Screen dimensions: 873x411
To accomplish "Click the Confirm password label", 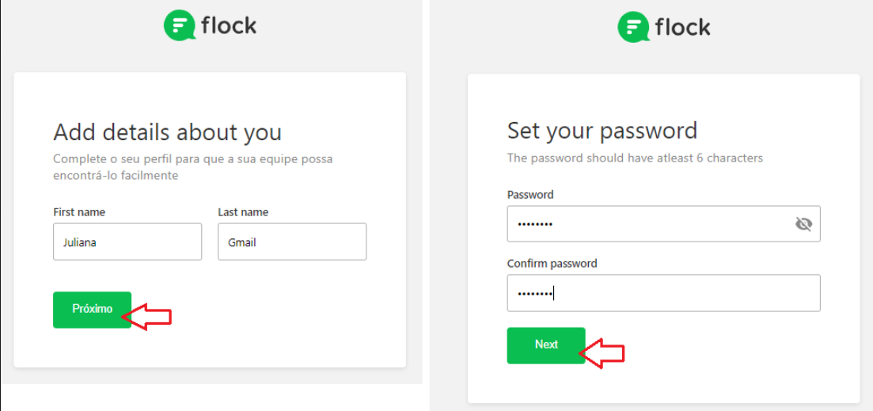I will [x=552, y=264].
